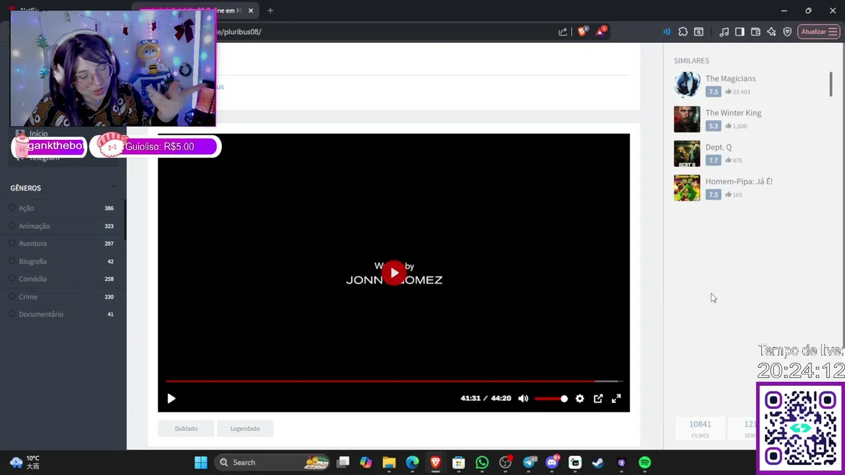The width and height of the screenshot is (845, 475).
Task: Open Copilot from the taskbar
Action: pos(366,462)
